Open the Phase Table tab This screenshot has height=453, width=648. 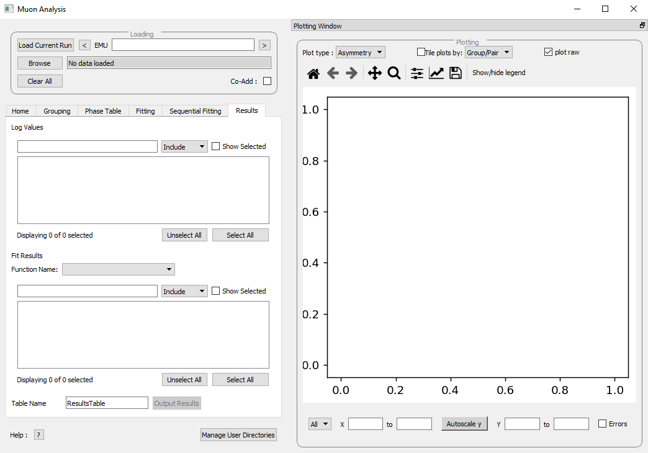point(103,111)
